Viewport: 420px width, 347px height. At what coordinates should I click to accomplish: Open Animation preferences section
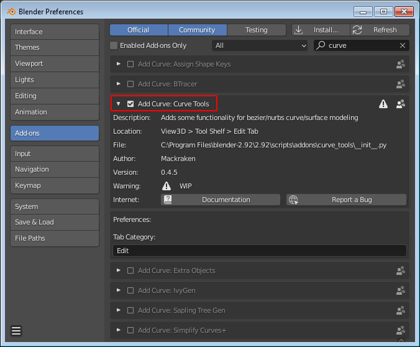coord(55,112)
